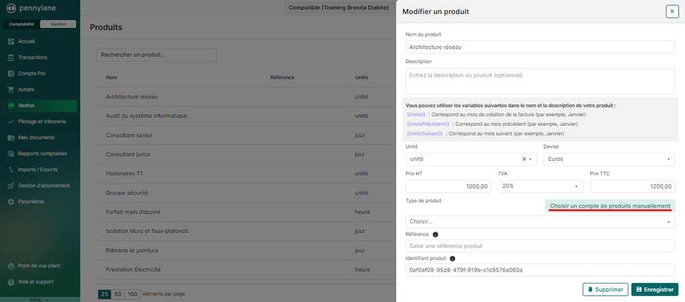Go to Rapports comptables menu item

click(x=43, y=153)
